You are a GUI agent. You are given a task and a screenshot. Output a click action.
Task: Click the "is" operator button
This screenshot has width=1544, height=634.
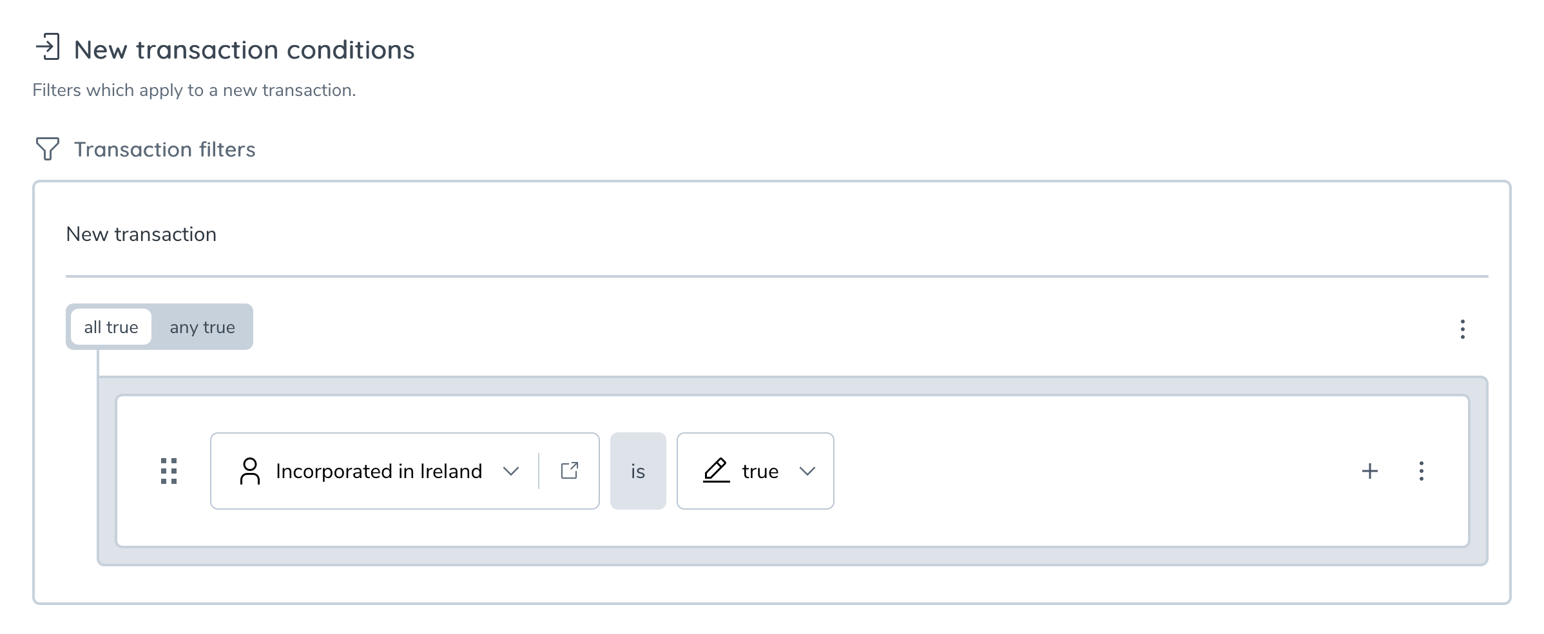tap(638, 471)
